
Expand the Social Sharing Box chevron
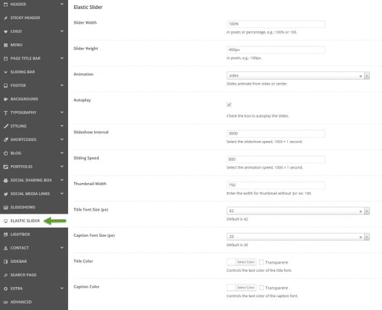(x=62, y=180)
